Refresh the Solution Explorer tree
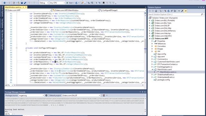 169,11
